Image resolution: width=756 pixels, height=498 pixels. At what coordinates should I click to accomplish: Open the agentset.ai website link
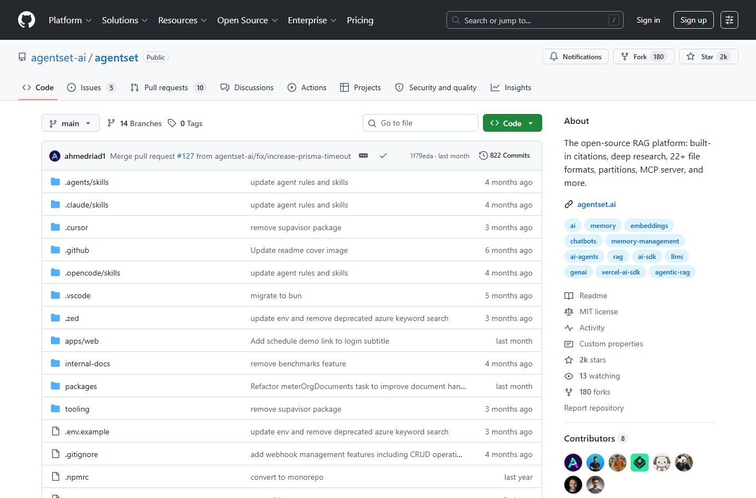(x=596, y=204)
